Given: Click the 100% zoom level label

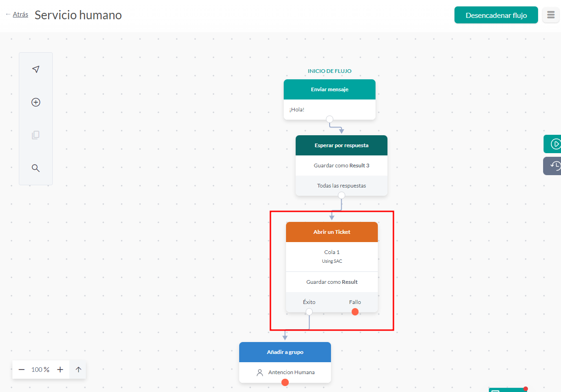Looking at the screenshot, I should tap(40, 370).
